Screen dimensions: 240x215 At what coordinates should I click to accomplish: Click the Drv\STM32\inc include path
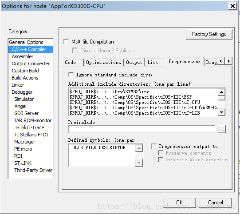109,92
